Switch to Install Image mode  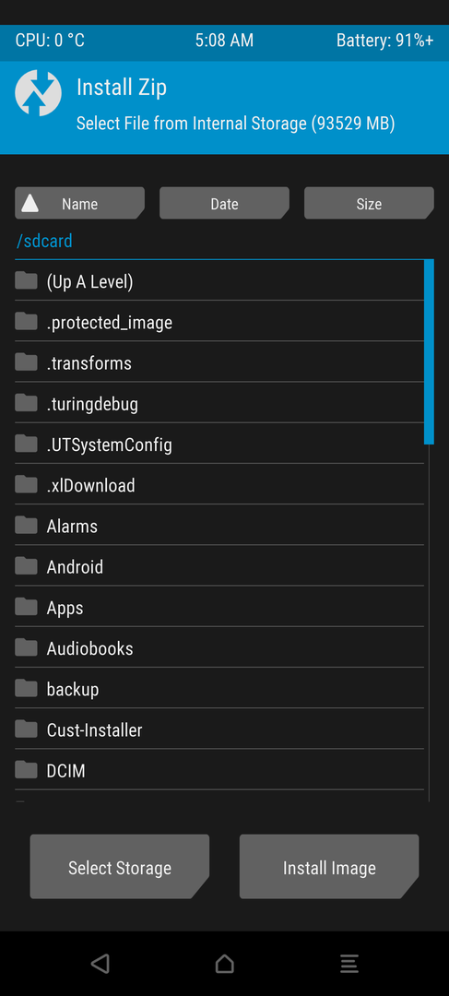click(329, 867)
